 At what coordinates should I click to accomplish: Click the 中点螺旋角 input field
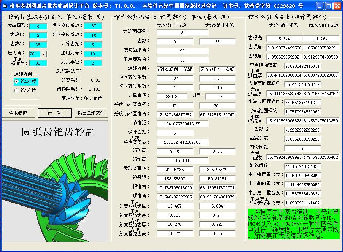click(x=38, y=63)
